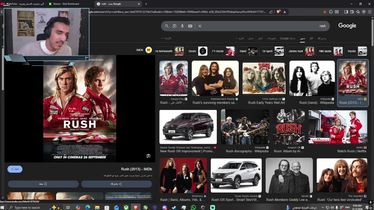Filter images by 'Niki lauda' chip
Viewport: 374px width, 210px height.
(329, 51)
